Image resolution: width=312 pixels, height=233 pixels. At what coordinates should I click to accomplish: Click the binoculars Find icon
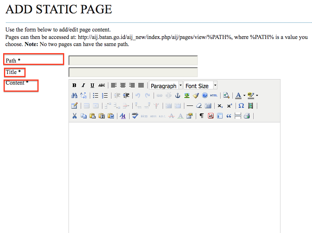pyautogui.click(x=74, y=96)
